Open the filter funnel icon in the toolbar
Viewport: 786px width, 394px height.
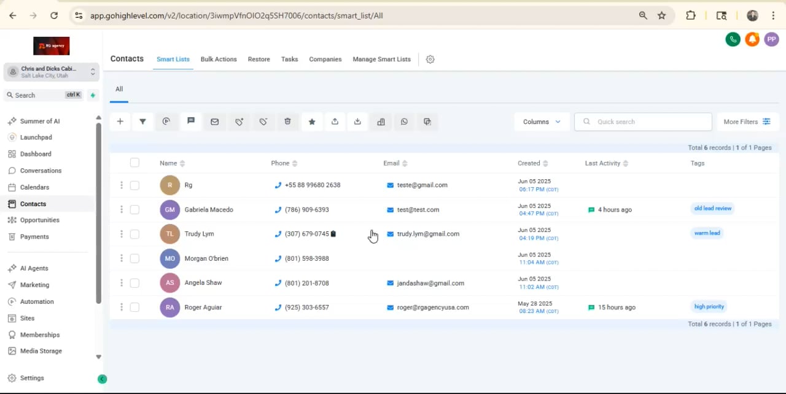click(x=142, y=122)
